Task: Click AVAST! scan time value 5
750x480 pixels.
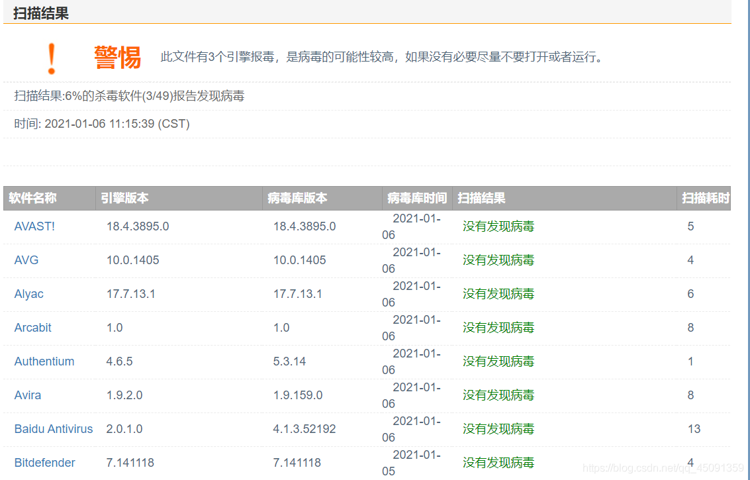Action: coord(690,226)
